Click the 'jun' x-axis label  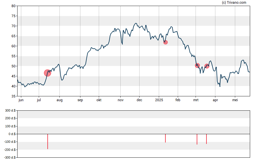21,100
